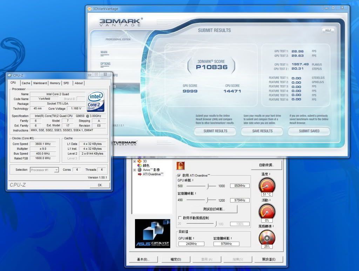Click the 3D tree node icon
Image resolution: width=359 pixels, height=271 pixels.
tap(140, 161)
